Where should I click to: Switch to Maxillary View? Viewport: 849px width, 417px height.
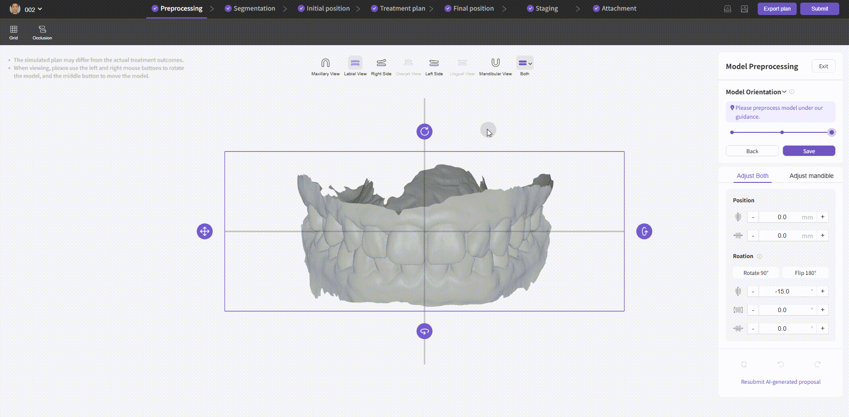coord(325,67)
